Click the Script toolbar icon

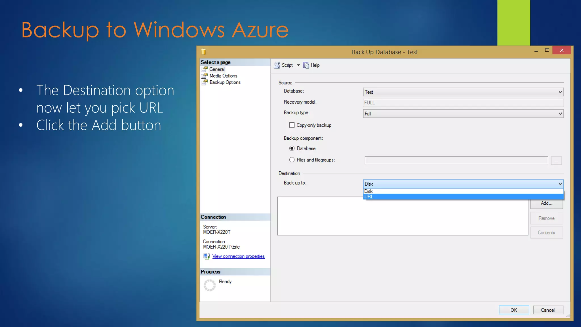[x=277, y=65]
